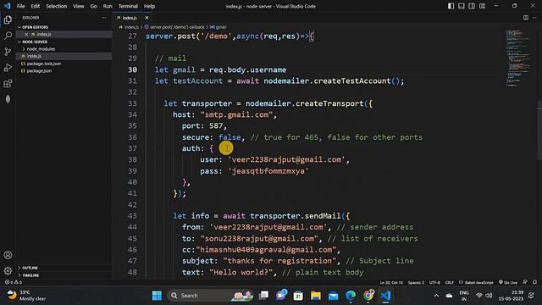The height and width of the screenshot is (305, 542).
Task: Start Go Live server
Action: 508,282
